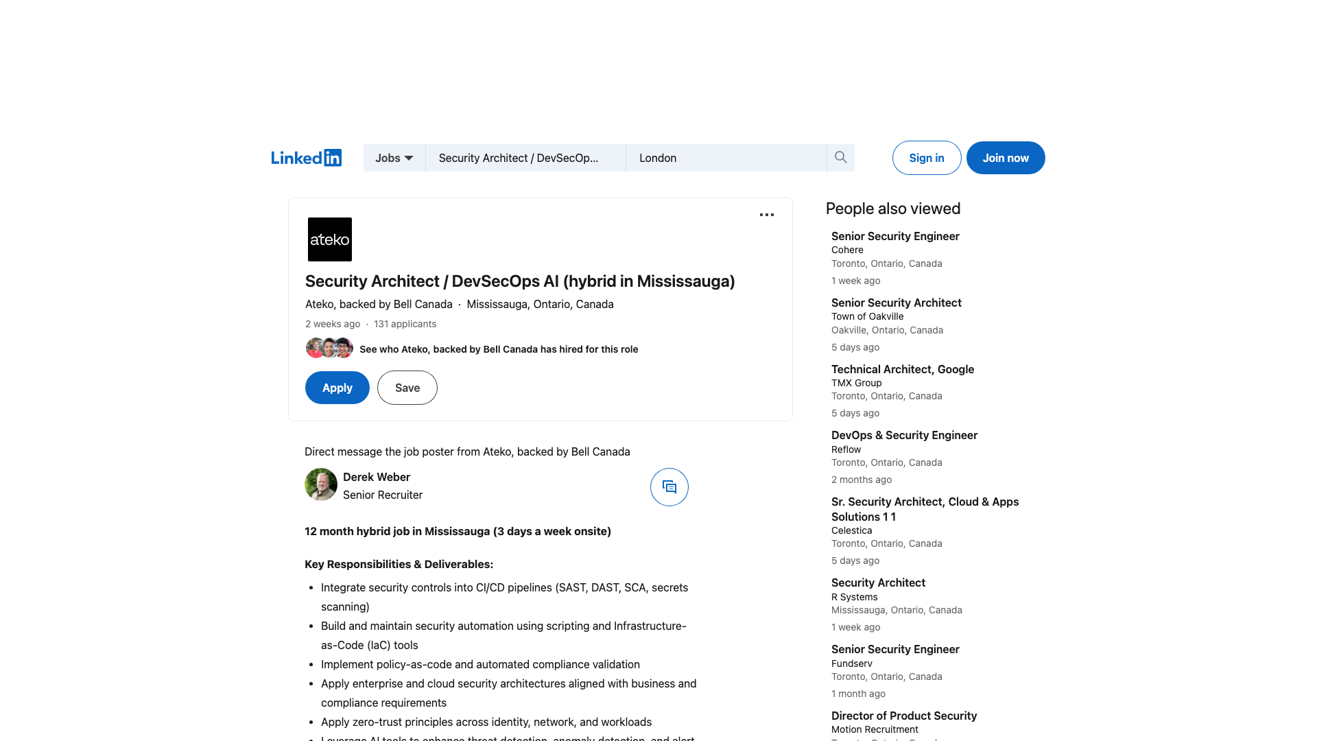The height and width of the screenshot is (741, 1317).
Task: Click the Apply button
Action: click(x=337, y=388)
